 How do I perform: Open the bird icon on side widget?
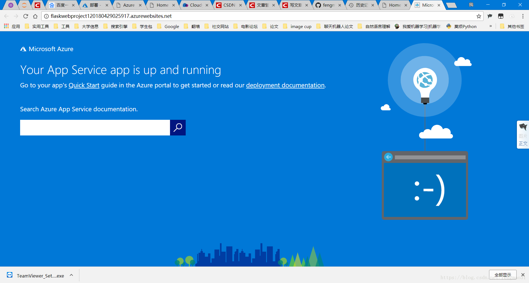(523, 127)
